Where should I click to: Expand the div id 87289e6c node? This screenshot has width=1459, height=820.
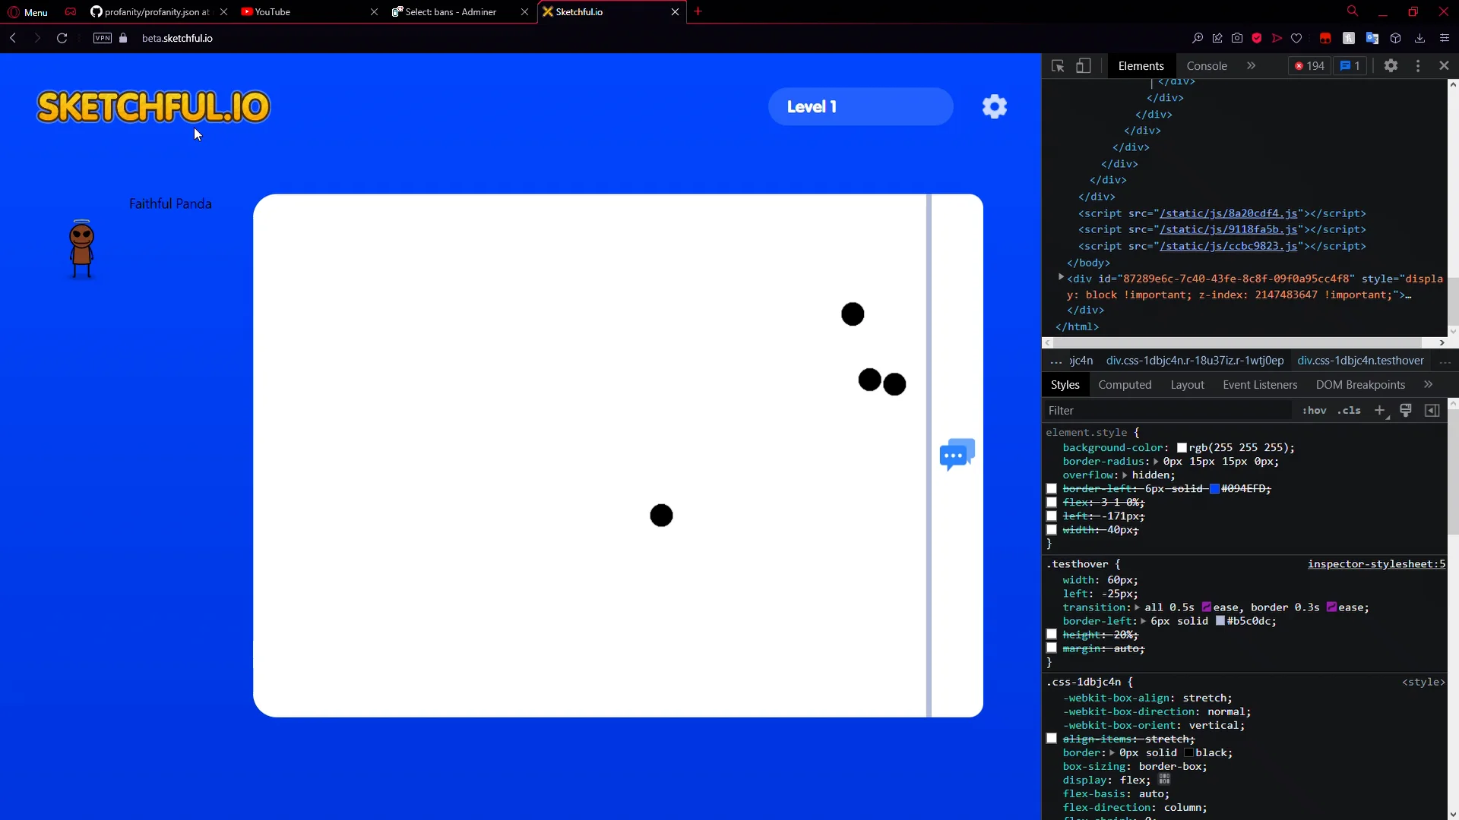[x=1061, y=278]
